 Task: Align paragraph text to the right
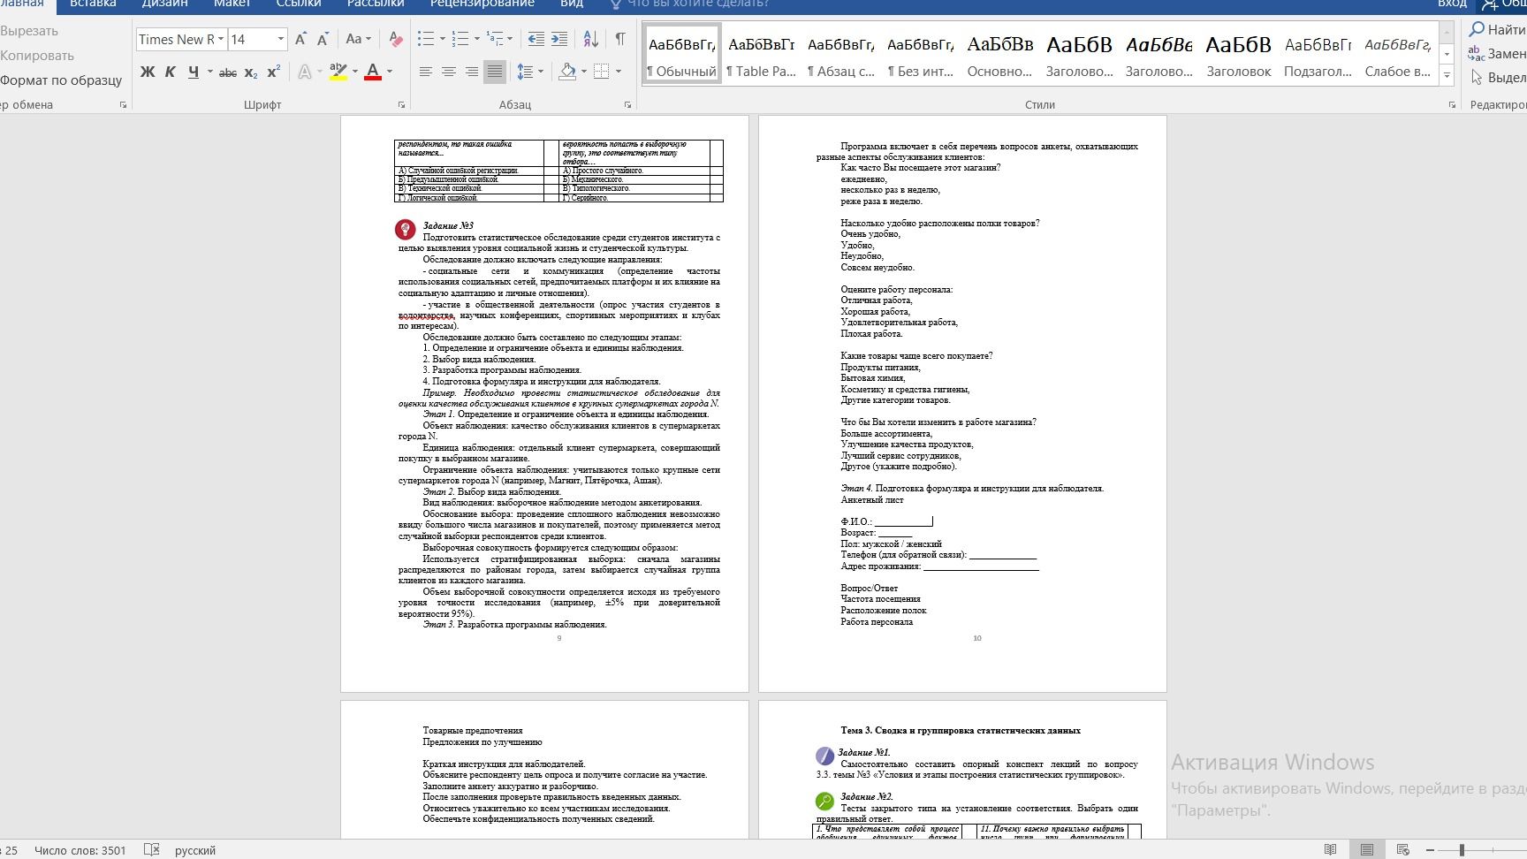[472, 72]
